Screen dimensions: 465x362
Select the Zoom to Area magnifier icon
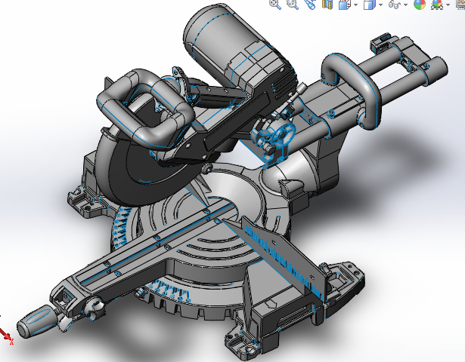click(x=293, y=4)
